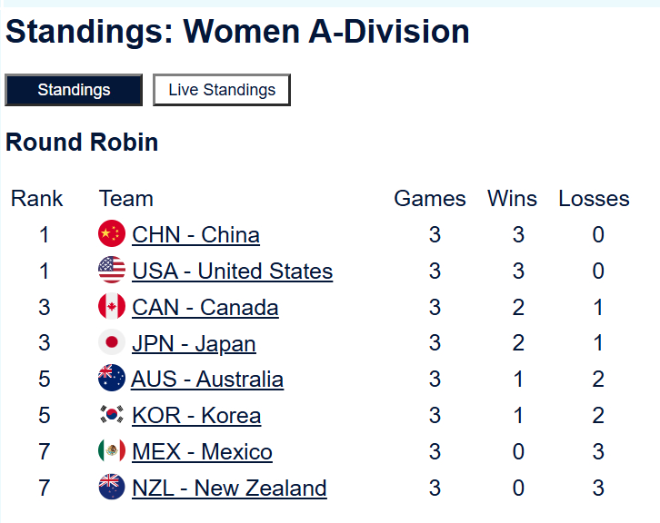Open the AUS - Australia team link
The image size is (660, 523).
point(207,380)
